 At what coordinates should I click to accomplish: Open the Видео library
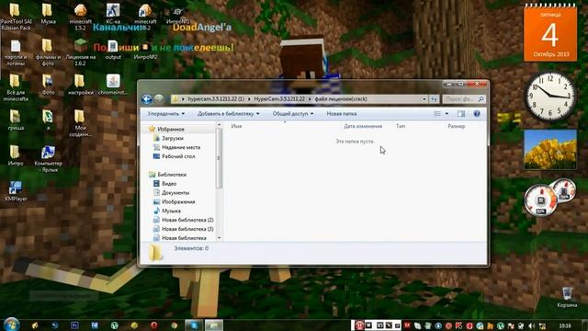click(169, 184)
